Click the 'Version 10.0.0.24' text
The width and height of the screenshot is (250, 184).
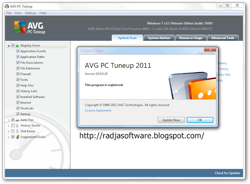pos(96,74)
